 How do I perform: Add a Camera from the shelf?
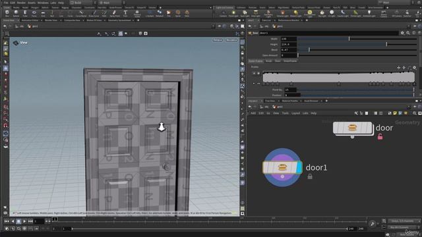pos(223,13)
